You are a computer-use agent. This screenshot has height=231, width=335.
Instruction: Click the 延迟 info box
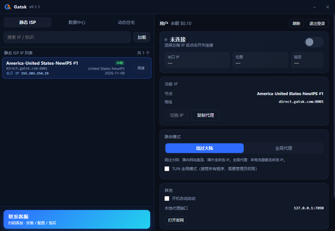307,60
